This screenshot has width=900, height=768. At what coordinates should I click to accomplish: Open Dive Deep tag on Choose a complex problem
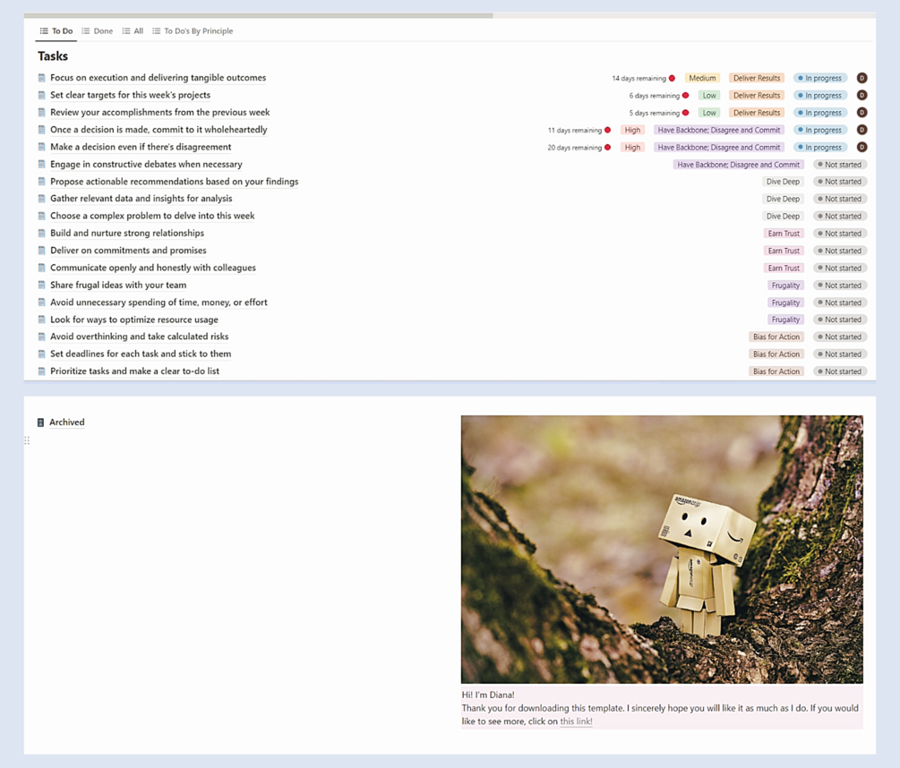783,217
